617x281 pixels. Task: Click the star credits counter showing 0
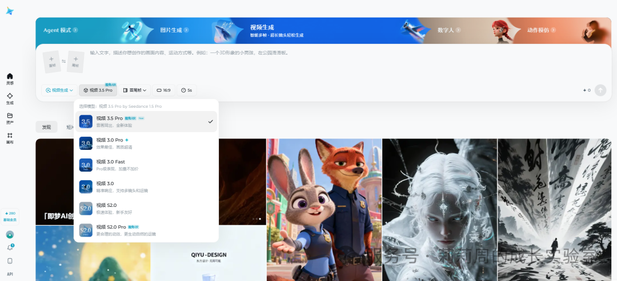click(587, 90)
